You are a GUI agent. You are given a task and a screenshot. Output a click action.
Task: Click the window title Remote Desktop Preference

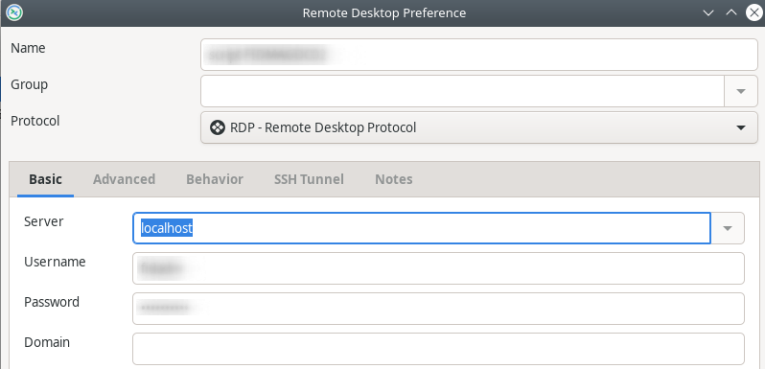(384, 13)
